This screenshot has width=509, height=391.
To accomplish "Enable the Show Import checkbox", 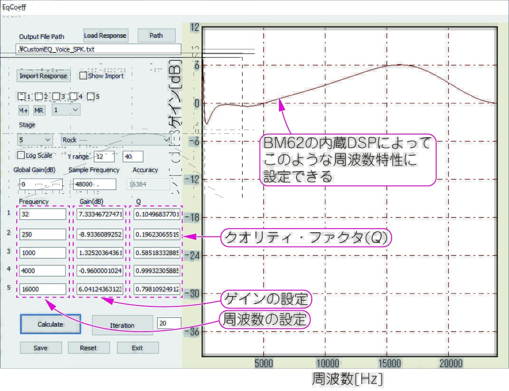I will pyautogui.click(x=83, y=76).
